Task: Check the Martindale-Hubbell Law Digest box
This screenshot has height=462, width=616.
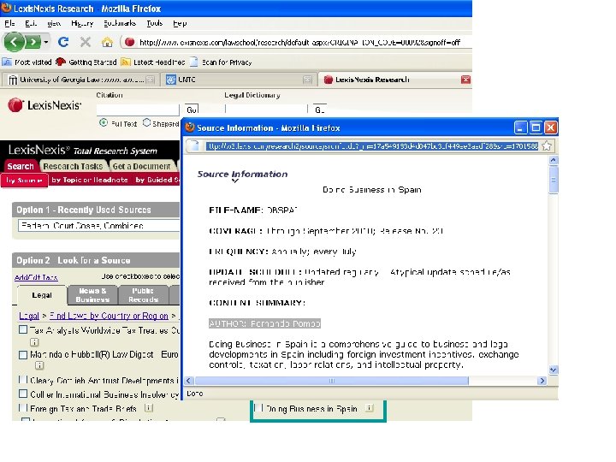Action: [23, 355]
